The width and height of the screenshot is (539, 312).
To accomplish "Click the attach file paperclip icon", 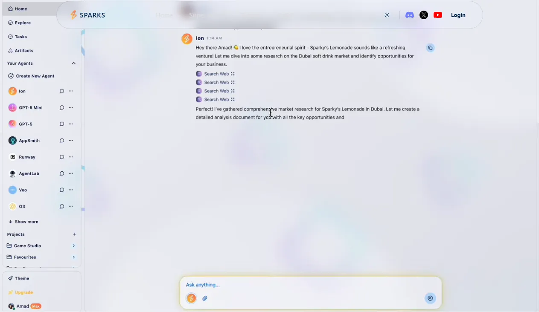I will (x=205, y=298).
